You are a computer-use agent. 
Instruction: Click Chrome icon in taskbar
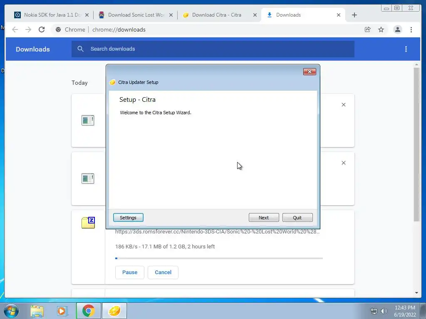click(88, 311)
